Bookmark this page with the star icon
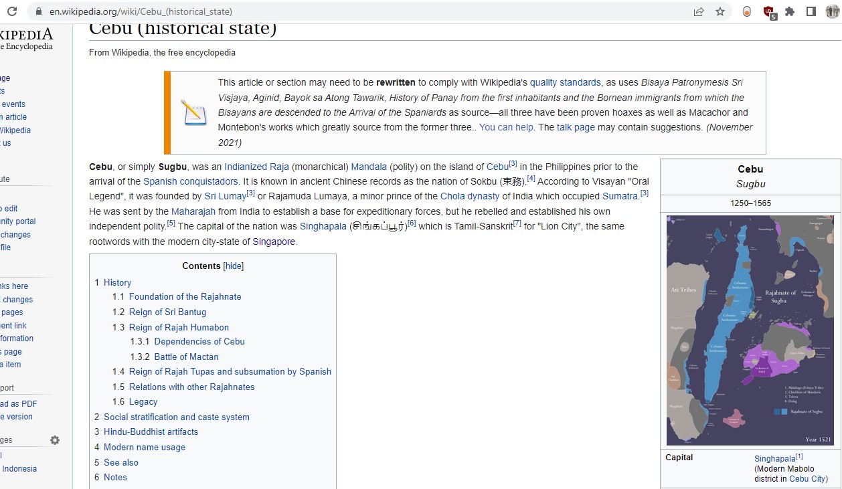 coord(720,11)
